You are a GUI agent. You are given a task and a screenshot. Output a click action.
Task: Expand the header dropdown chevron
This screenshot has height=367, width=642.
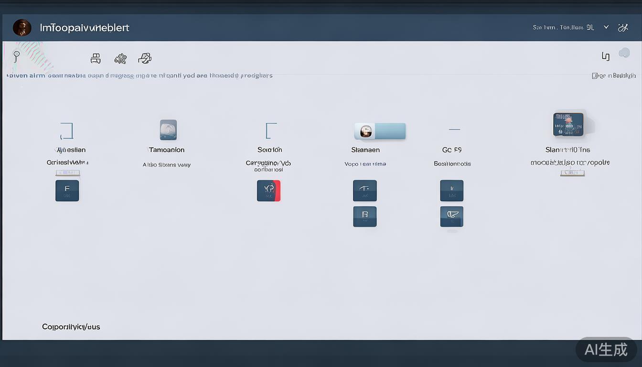click(x=606, y=27)
